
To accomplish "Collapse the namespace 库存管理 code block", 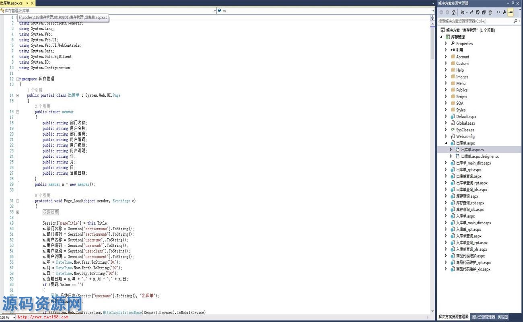I will point(17,79).
